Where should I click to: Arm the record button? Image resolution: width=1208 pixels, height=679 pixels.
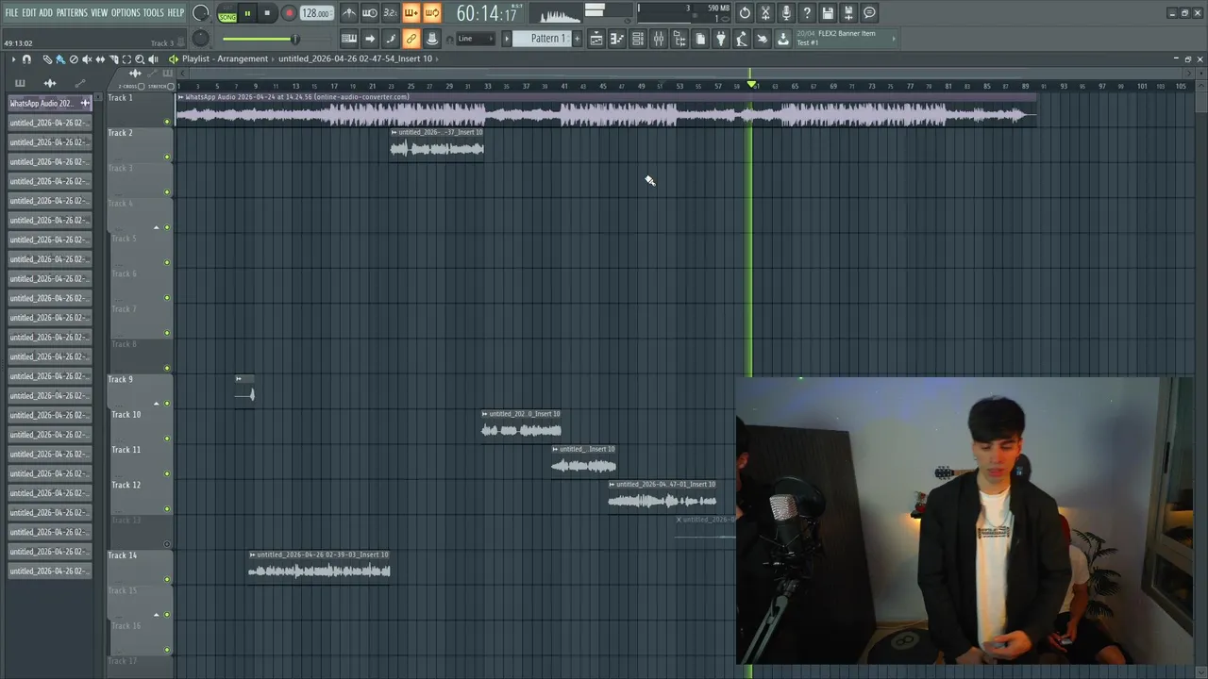pyautogui.click(x=289, y=13)
